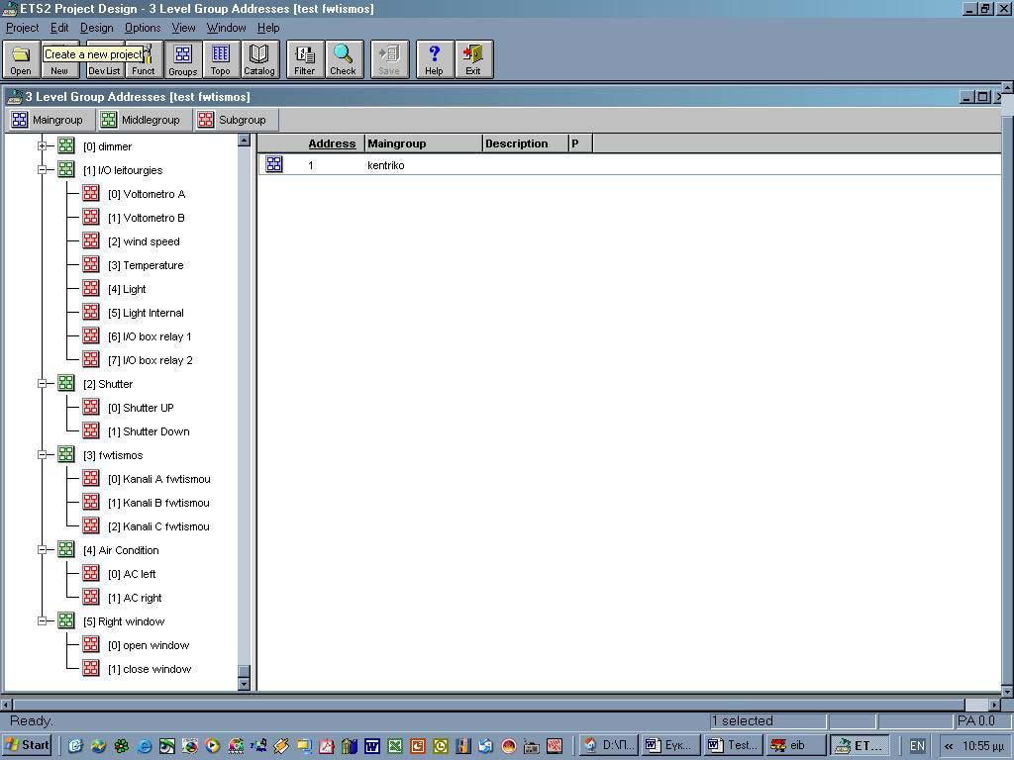Open the Help menu
Image resolution: width=1014 pixels, height=760 pixels.
268,28
